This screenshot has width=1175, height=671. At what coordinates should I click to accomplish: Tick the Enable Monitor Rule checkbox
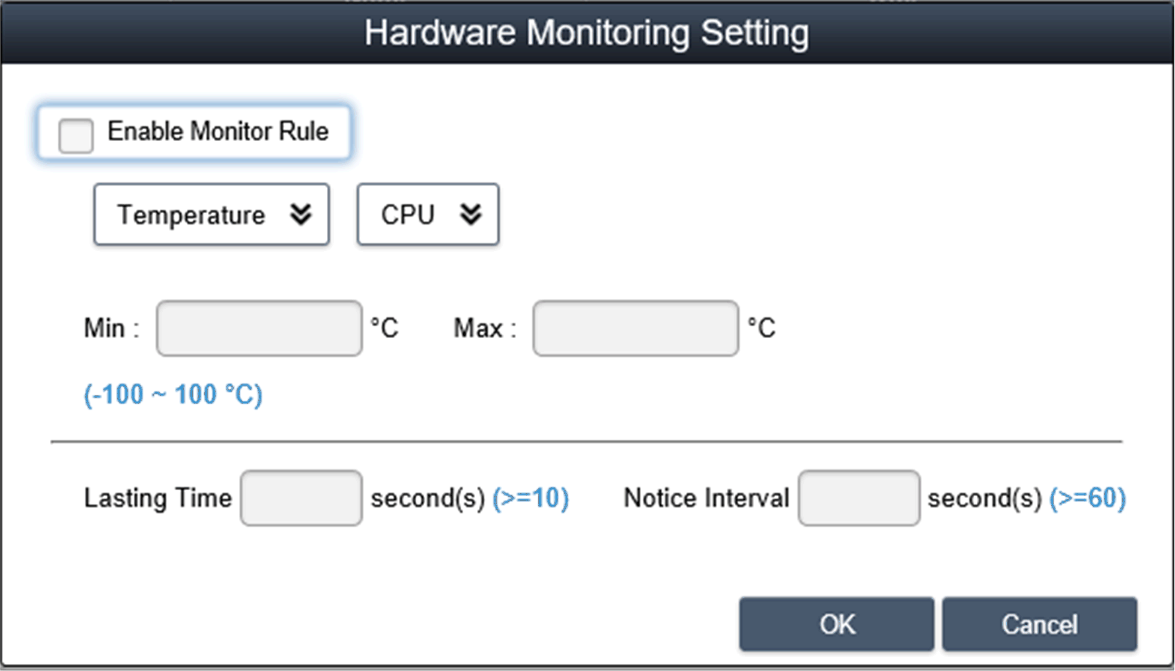click(76, 135)
